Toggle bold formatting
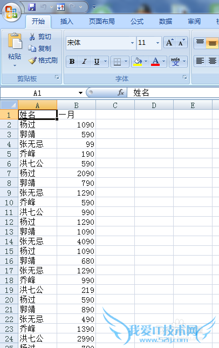The width and height of the screenshot is (219, 348). (72, 62)
